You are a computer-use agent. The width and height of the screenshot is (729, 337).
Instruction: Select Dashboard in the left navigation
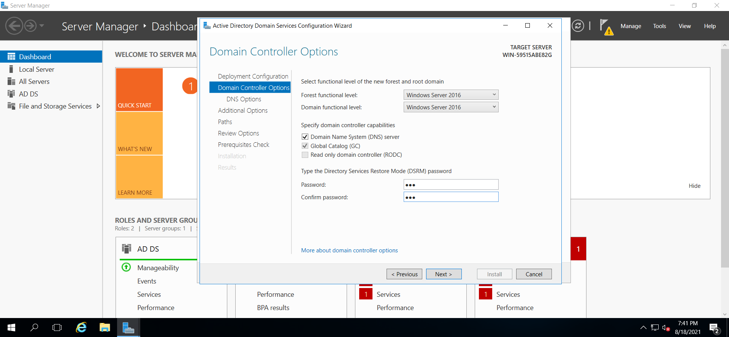click(51, 57)
